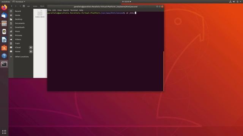The height and width of the screenshot is (136, 243).
Task: Maximize the terminal window
Action: click(x=159, y=7)
